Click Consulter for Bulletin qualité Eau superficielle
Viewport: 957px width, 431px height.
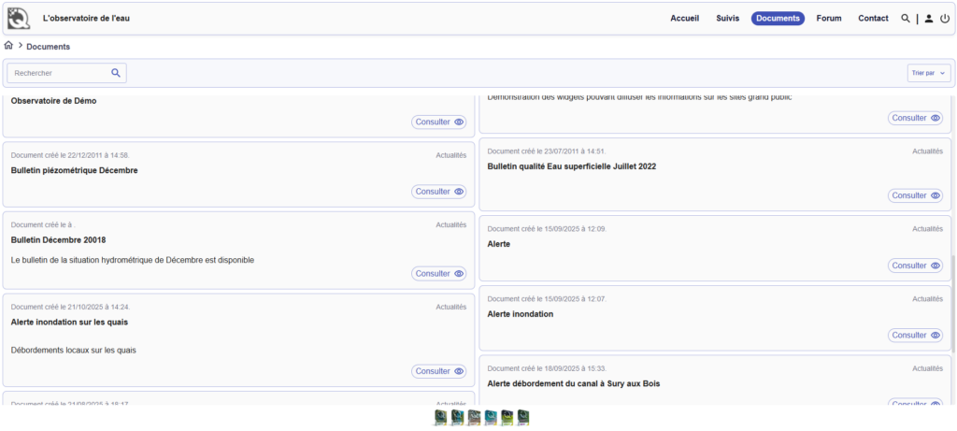point(915,195)
